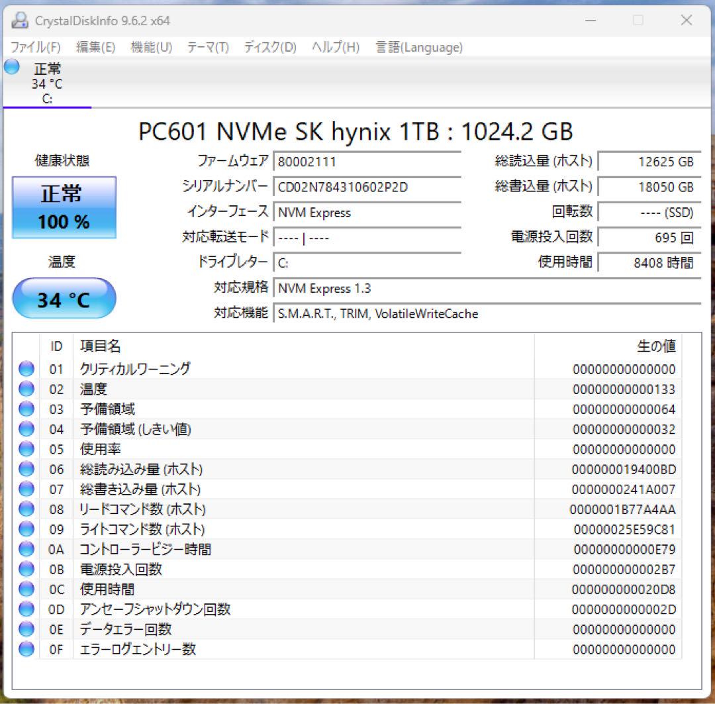Open the 言語(Language) menu
The image size is (715, 704).
419,47
